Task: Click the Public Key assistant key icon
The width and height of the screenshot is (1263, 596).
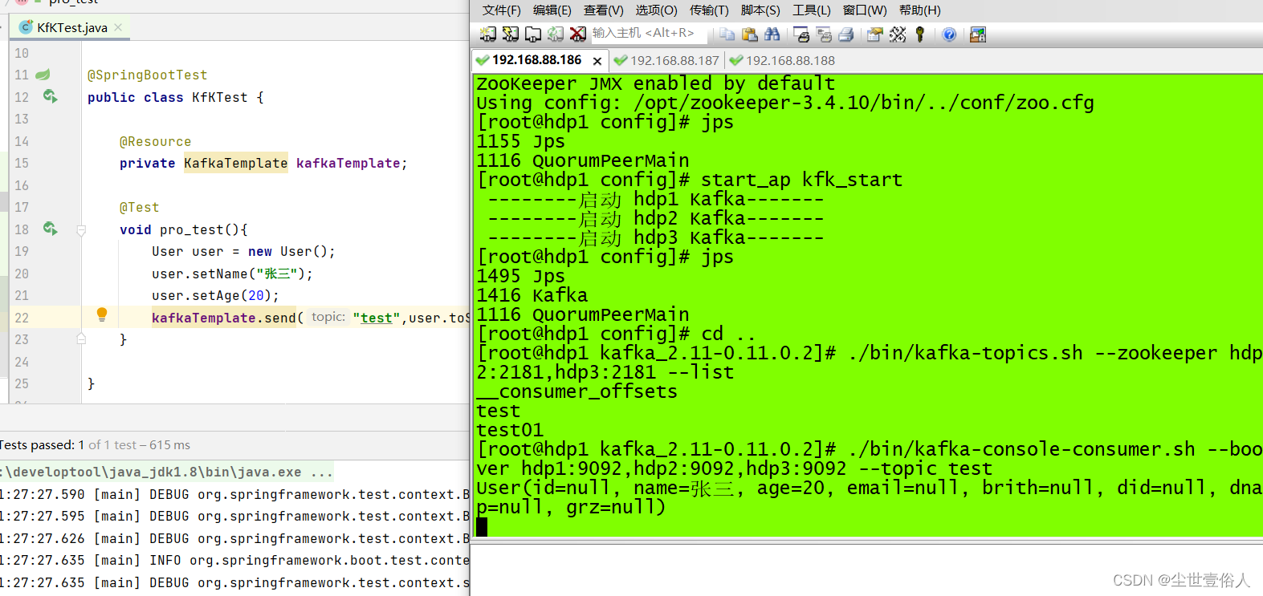Action: 920,34
